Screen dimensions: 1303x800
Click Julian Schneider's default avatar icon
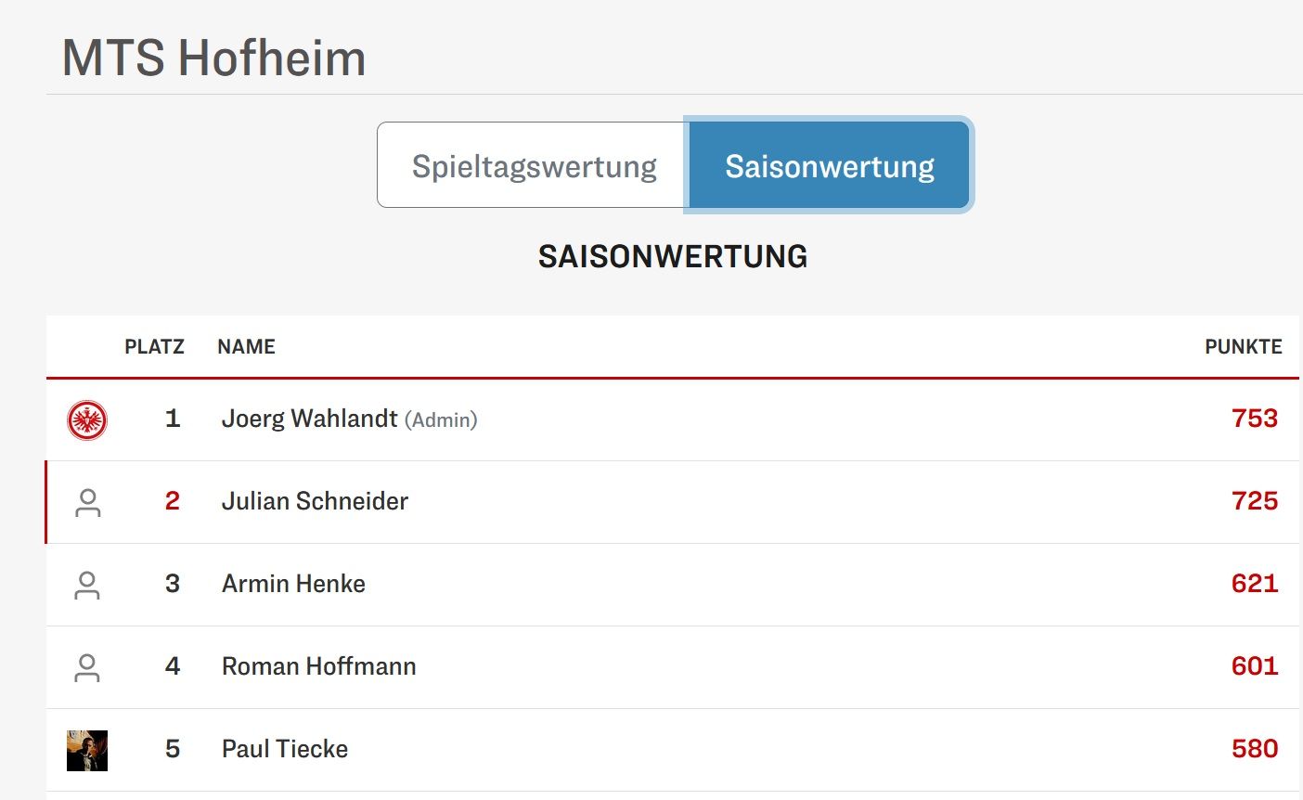[x=87, y=503]
